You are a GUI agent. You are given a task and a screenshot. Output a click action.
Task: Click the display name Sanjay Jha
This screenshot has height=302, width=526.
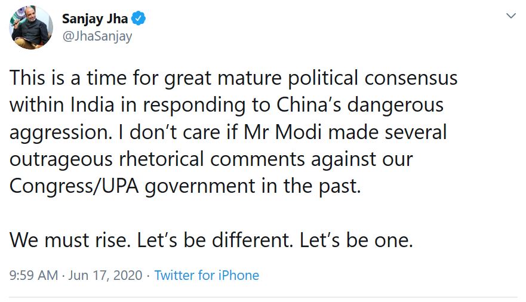click(96, 19)
